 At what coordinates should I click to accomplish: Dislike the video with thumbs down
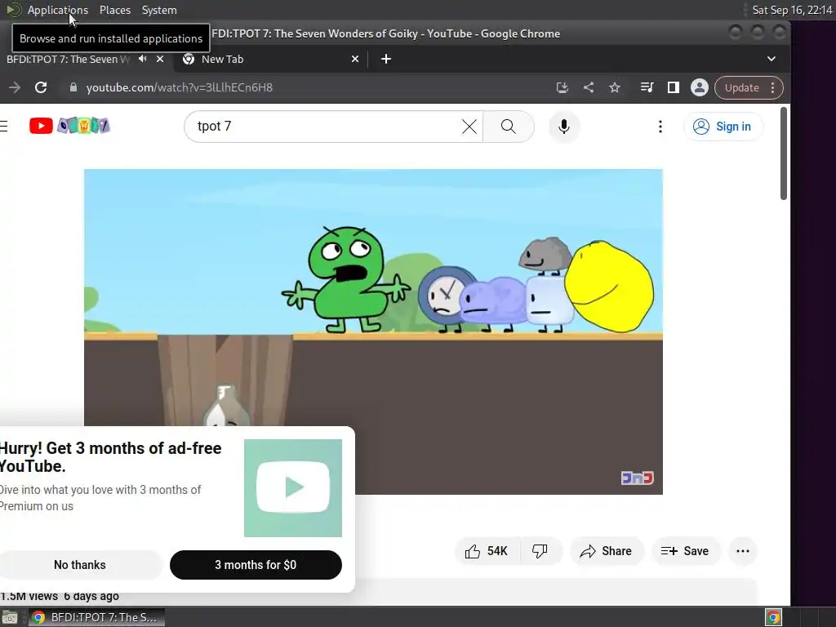coord(540,551)
